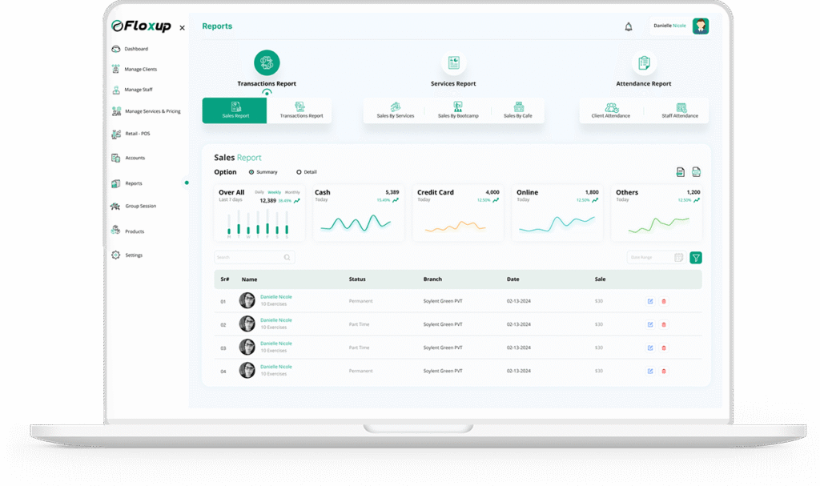Open the Sales By Cafe tab
Screen dimensions: 820x486
[518, 110]
